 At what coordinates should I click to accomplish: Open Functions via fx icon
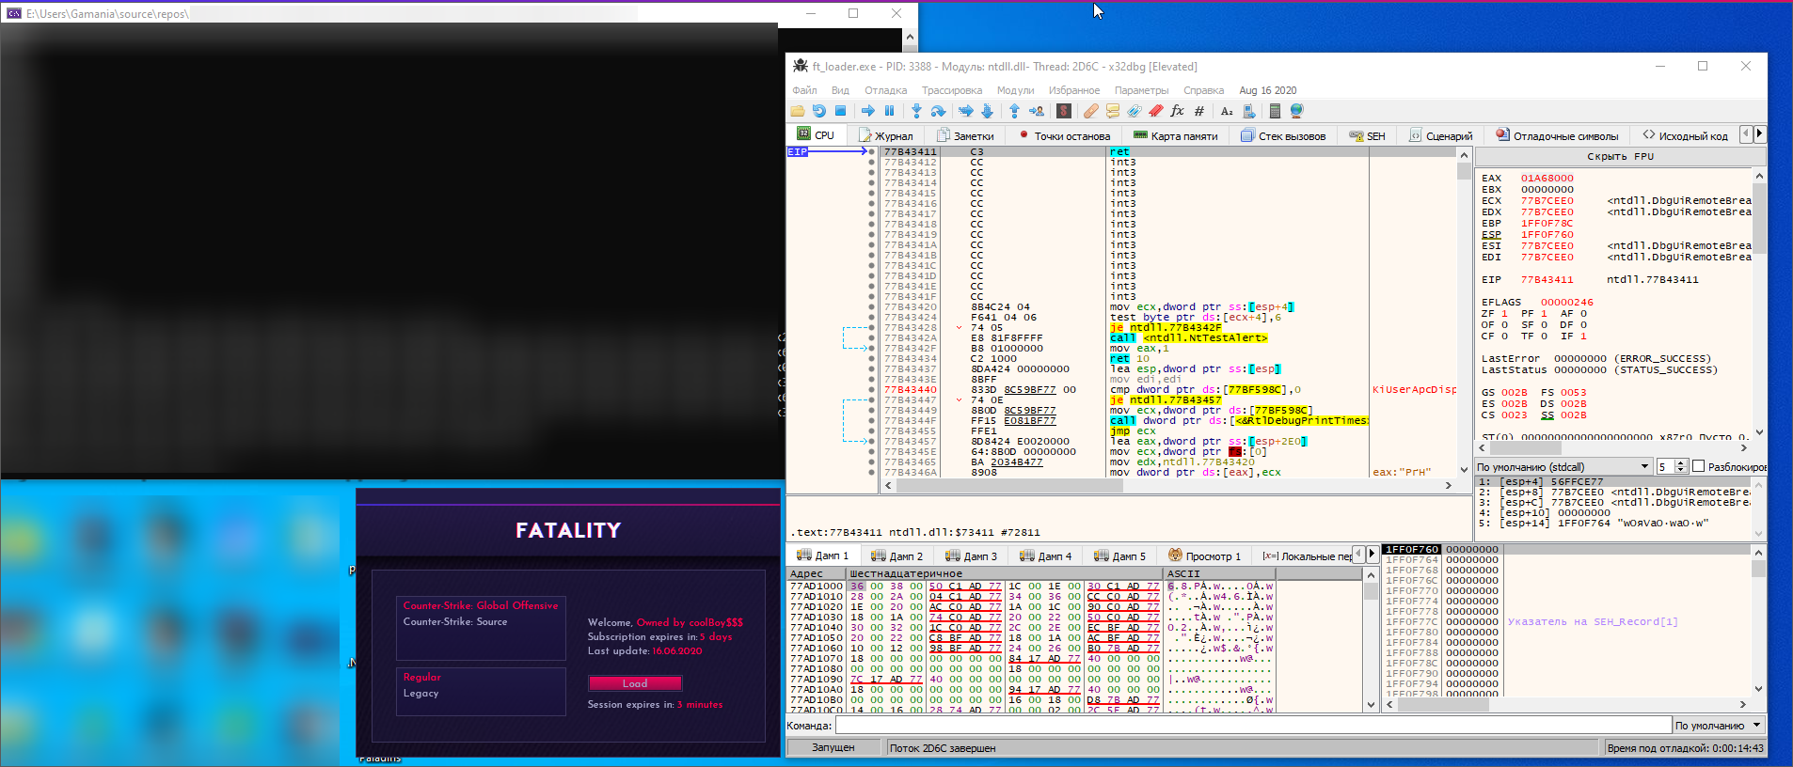1177,111
